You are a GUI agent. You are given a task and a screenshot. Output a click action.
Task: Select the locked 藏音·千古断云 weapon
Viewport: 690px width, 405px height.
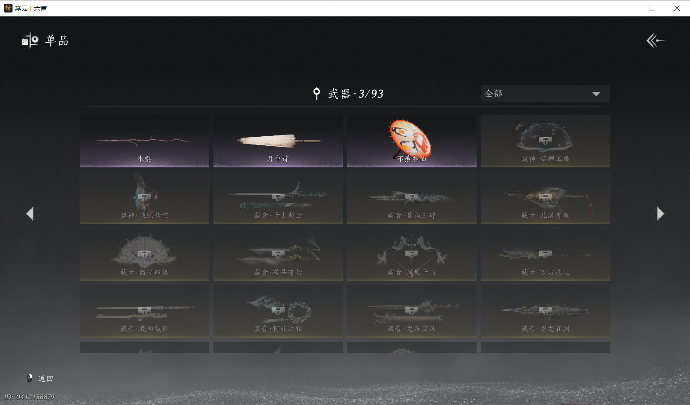(278, 198)
